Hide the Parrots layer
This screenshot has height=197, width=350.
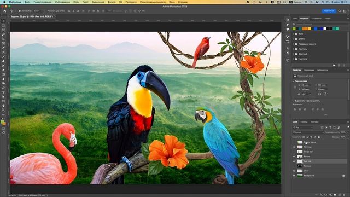click(x=294, y=157)
